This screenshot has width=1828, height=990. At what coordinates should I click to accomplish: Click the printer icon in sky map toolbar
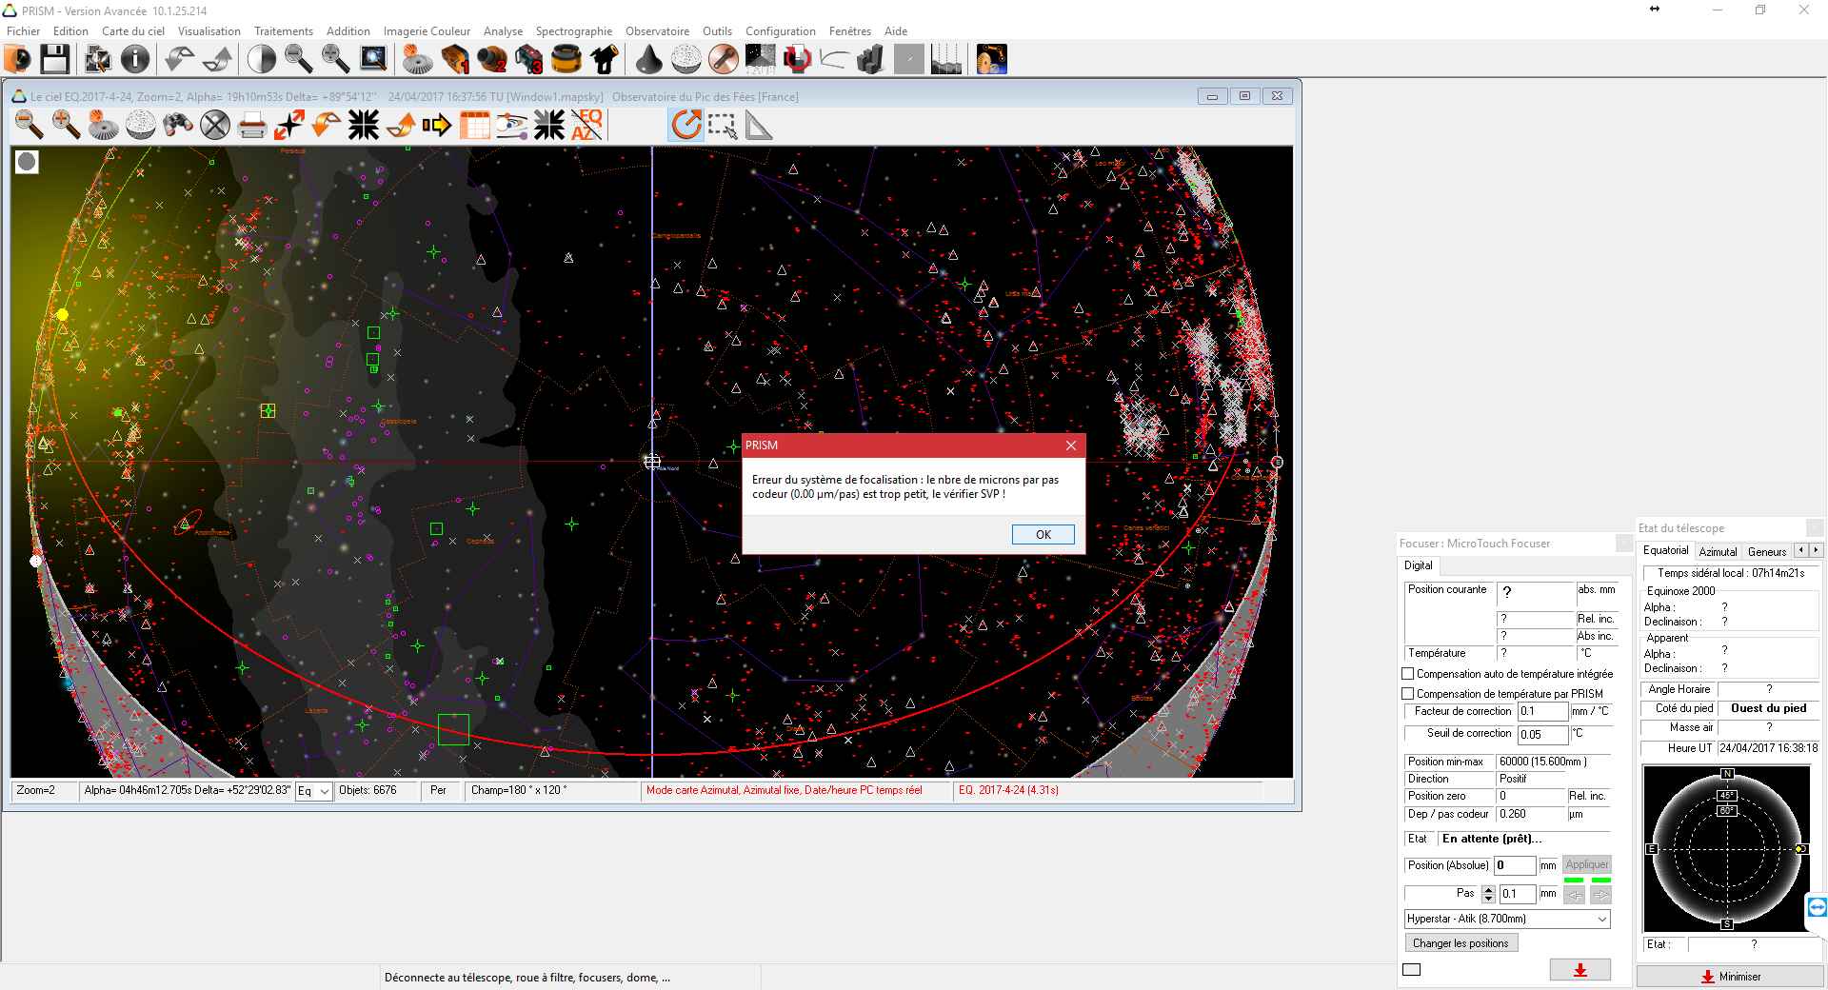click(x=251, y=125)
